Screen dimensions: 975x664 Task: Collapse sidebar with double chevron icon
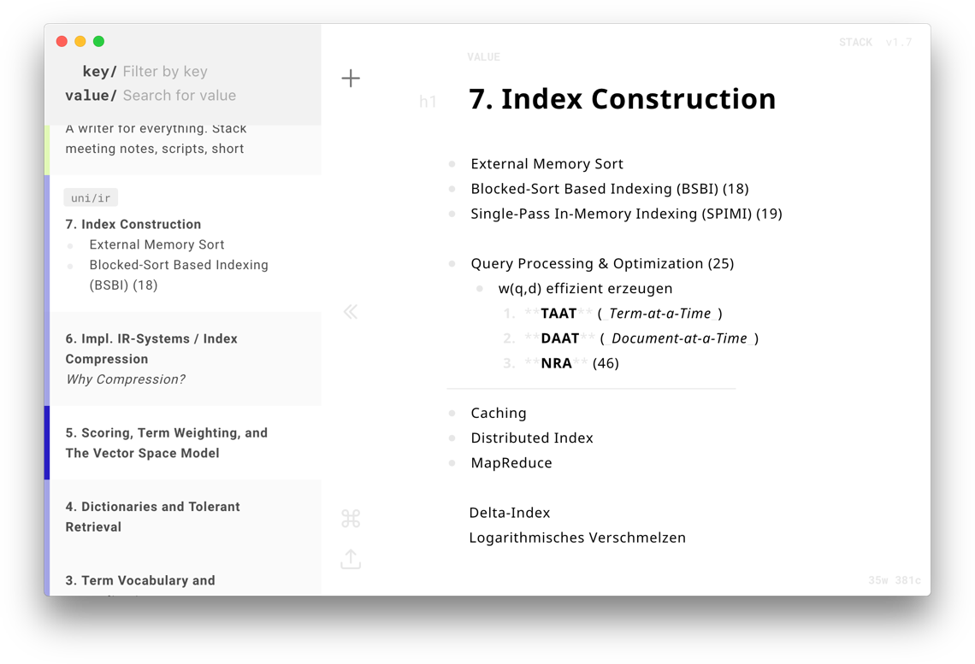351,312
